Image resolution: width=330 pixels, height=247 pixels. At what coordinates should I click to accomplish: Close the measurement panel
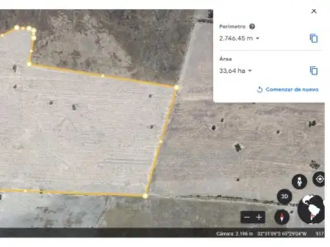pyautogui.click(x=314, y=11)
